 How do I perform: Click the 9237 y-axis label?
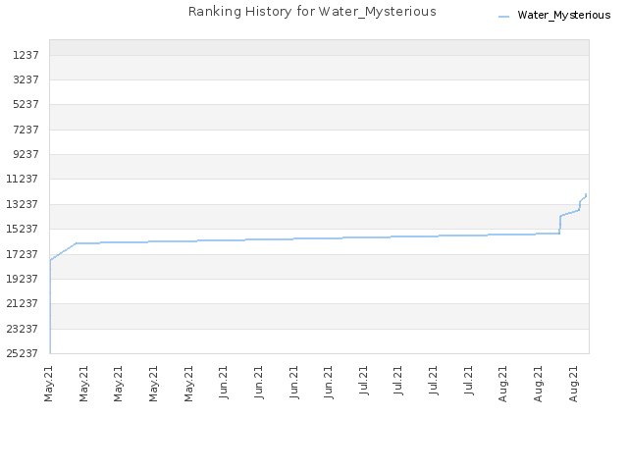pos(26,154)
